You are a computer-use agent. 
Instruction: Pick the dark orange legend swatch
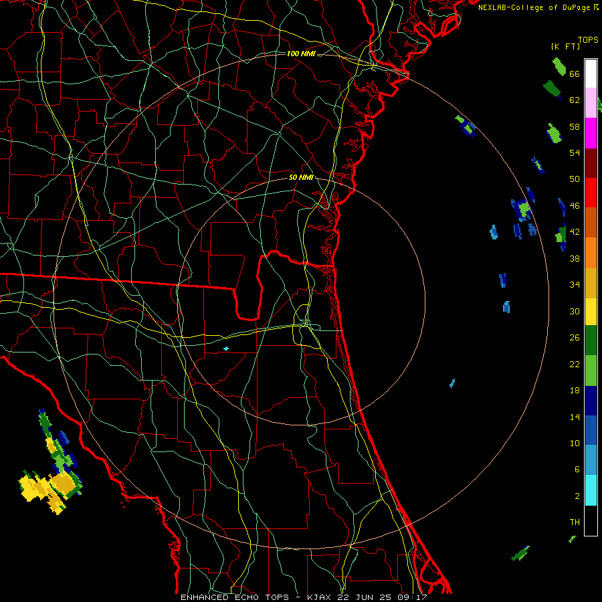[591, 222]
